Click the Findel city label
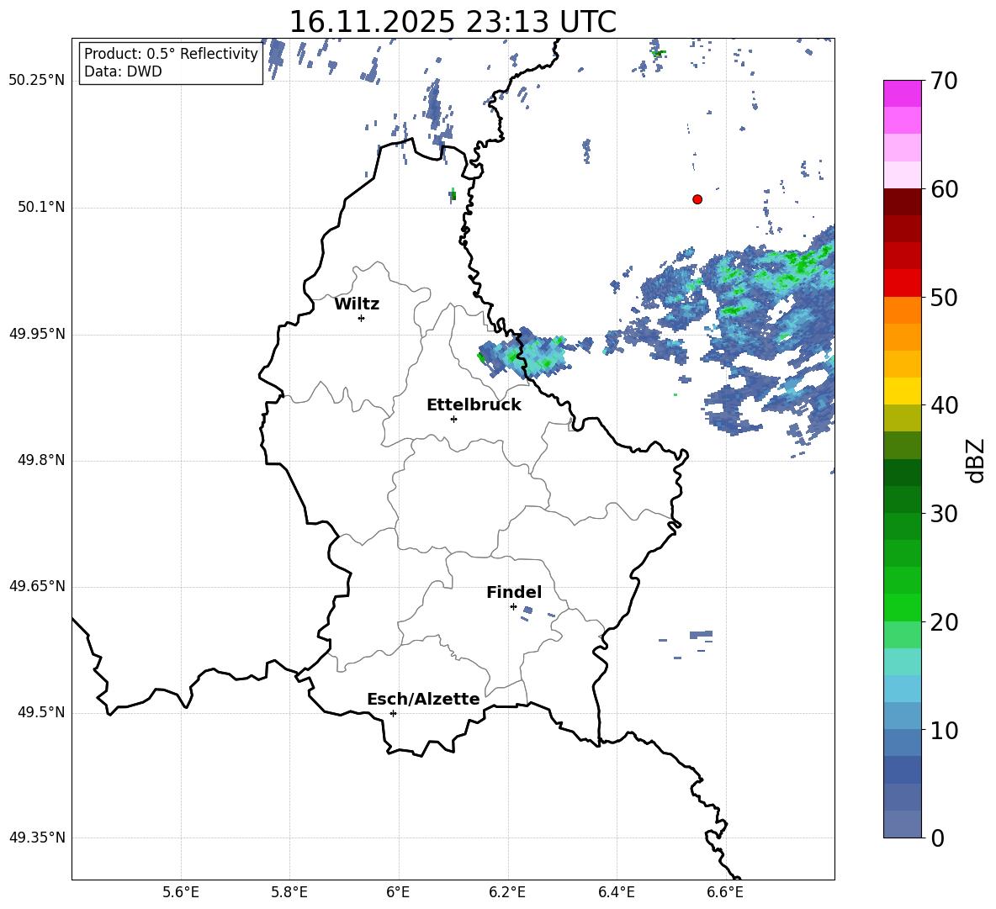 [514, 592]
